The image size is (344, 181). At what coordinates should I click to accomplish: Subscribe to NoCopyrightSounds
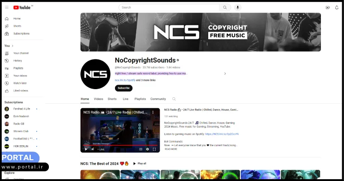point(124,88)
